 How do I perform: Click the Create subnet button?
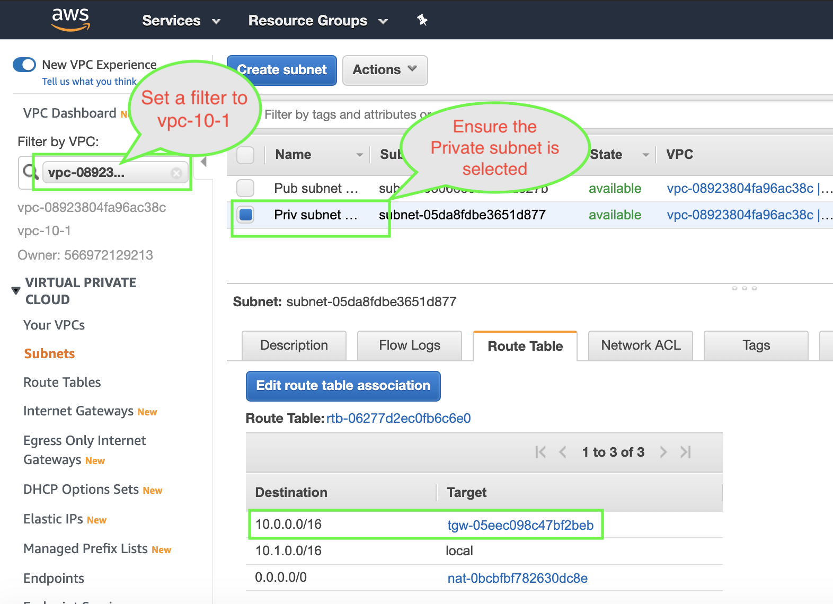(282, 70)
